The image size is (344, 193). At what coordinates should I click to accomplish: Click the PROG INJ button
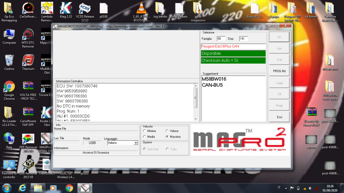click(x=279, y=71)
